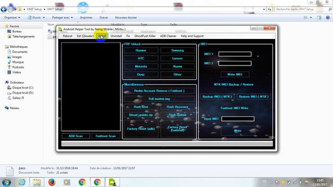333x187 pixels.
Task: Open the Organiser dropdown in Explorer
Action: [x=12, y=18]
